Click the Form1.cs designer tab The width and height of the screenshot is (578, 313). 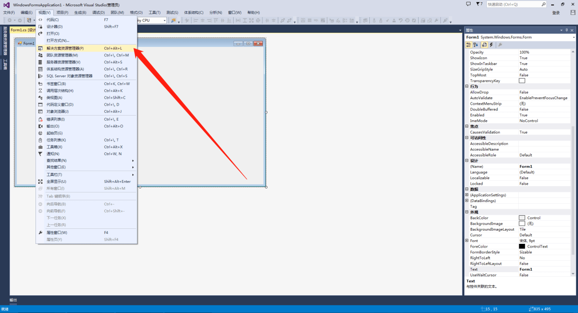23,30
